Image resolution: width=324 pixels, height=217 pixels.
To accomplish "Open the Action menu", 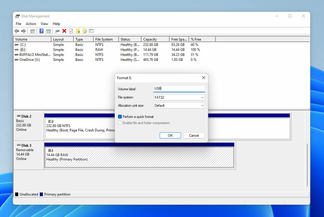I will pyautogui.click(x=31, y=24).
